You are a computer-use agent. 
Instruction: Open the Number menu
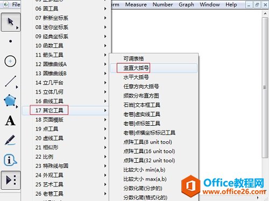[x=162, y=4]
